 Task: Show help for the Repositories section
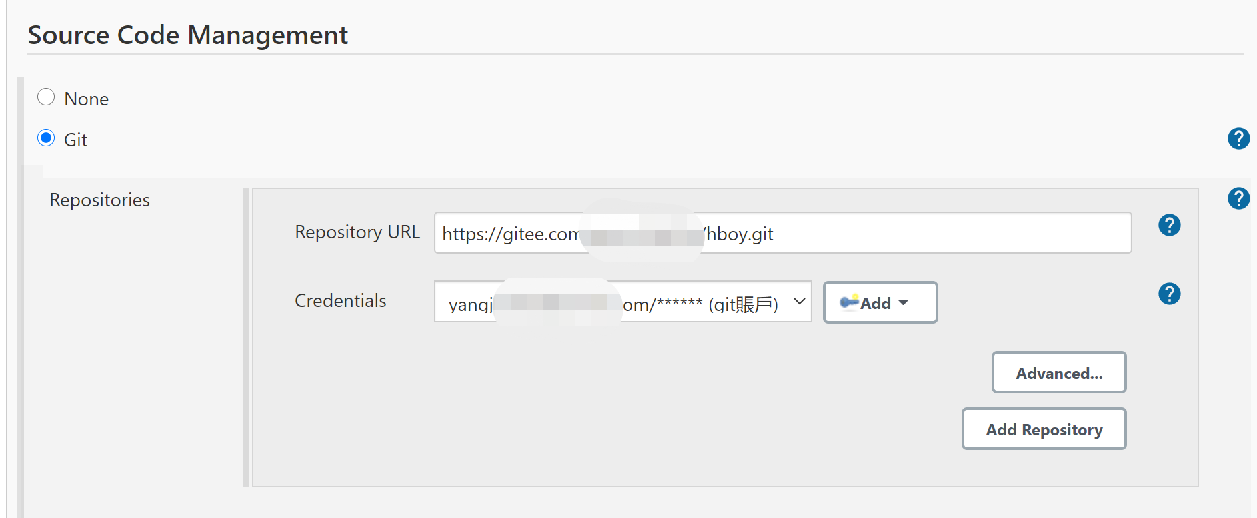(x=1238, y=198)
